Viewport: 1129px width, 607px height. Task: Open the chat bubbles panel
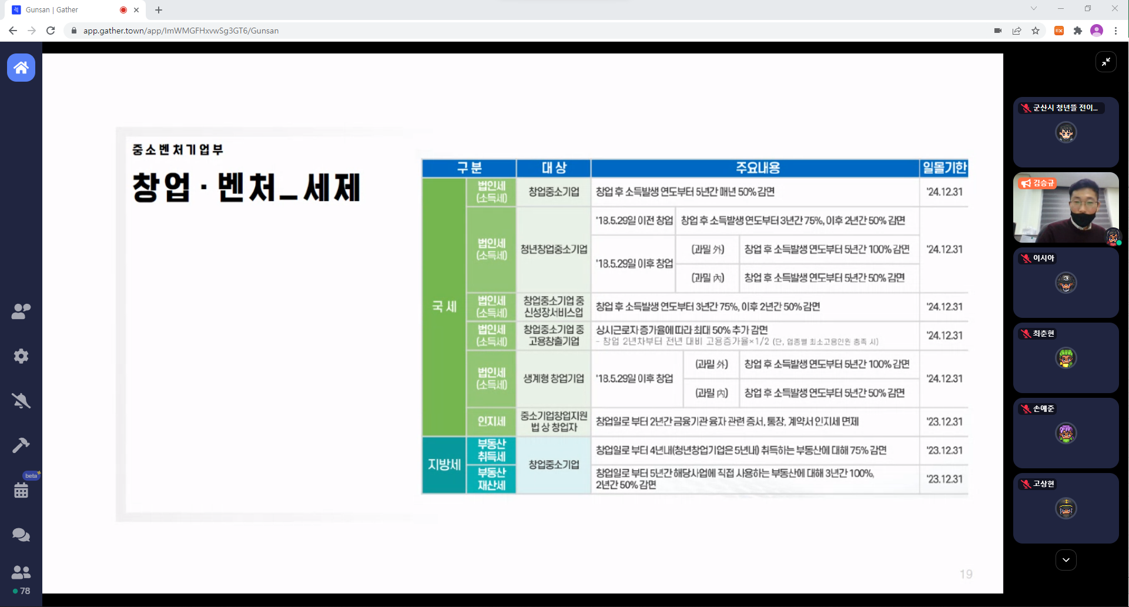point(21,535)
